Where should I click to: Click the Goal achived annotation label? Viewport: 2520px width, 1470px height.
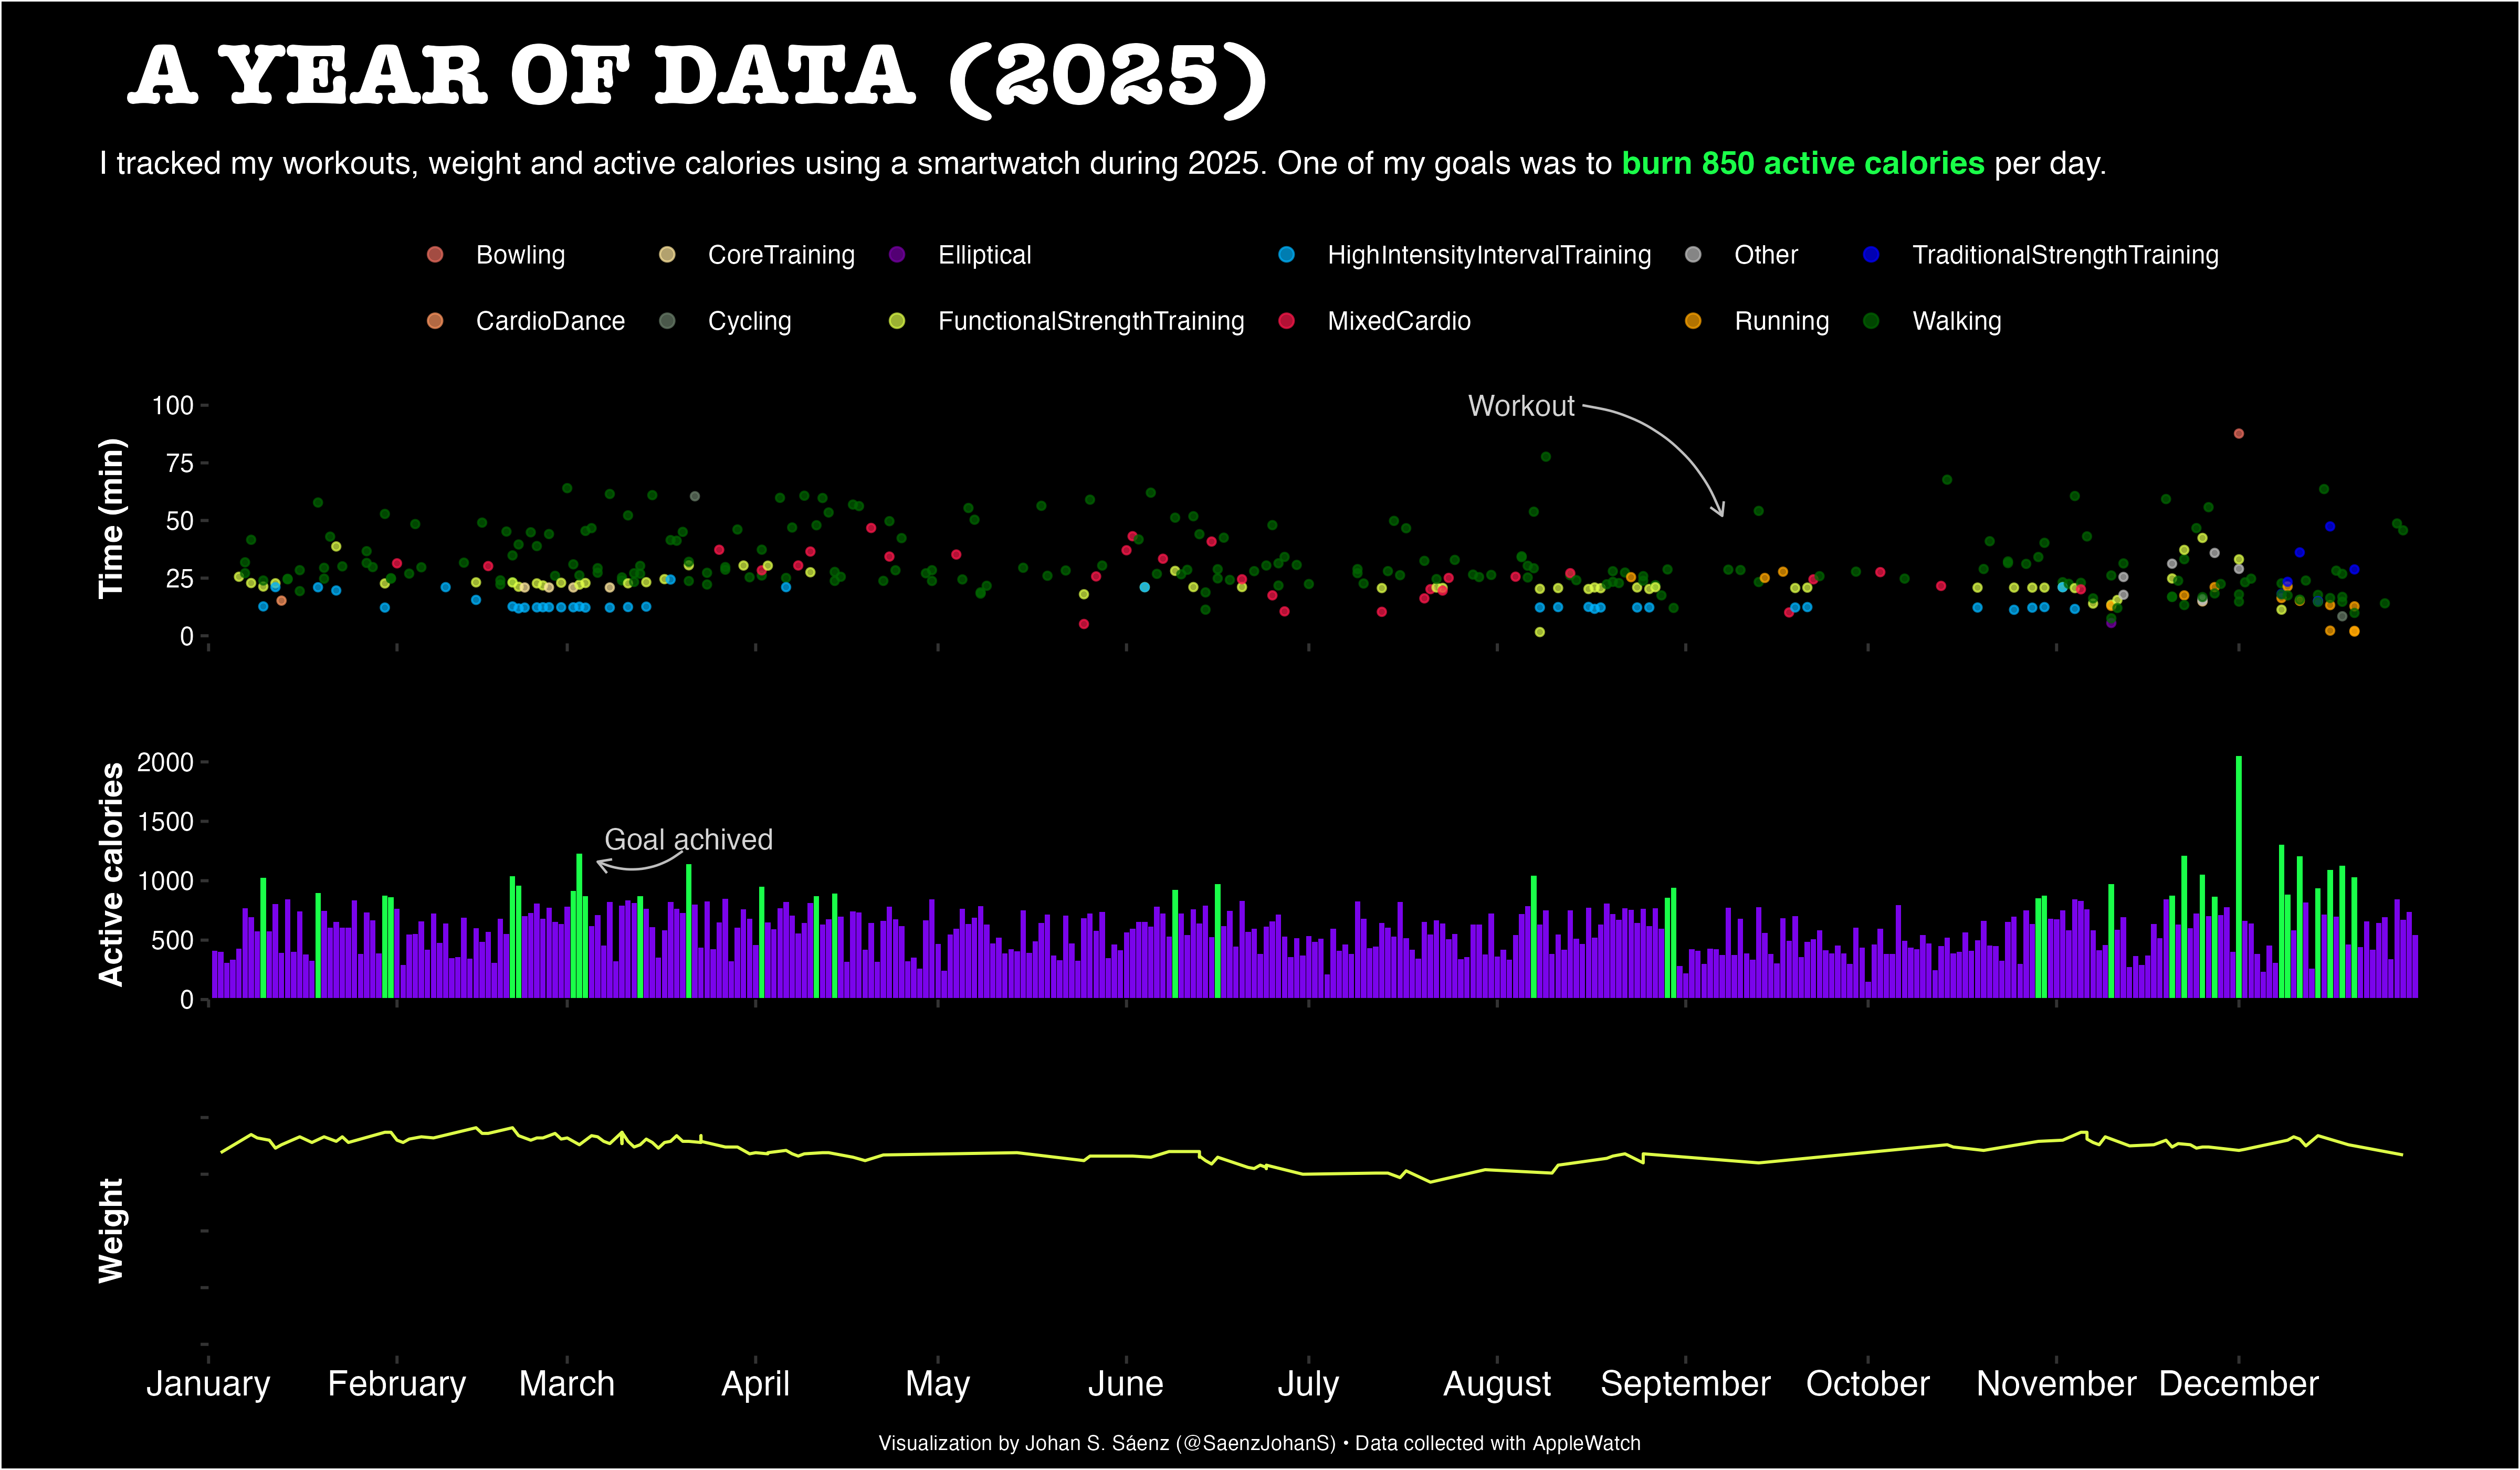coord(688,839)
